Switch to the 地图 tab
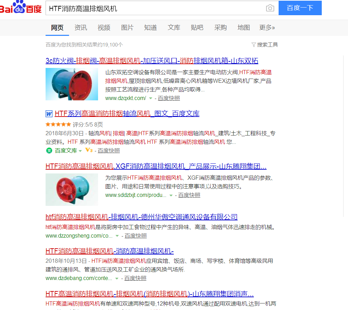The image size is (348, 310). click(244, 28)
